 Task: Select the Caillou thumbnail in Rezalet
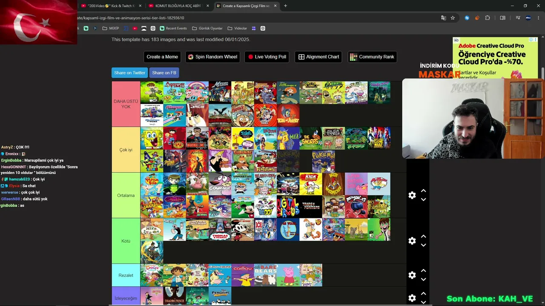pyautogui.click(x=243, y=275)
